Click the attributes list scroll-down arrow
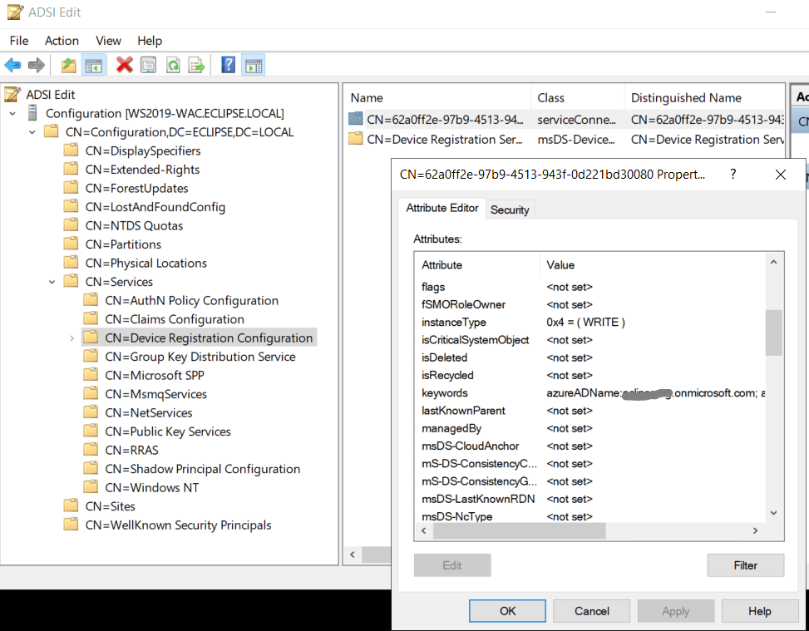The height and width of the screenshot is (631, 809). point(773,514)
